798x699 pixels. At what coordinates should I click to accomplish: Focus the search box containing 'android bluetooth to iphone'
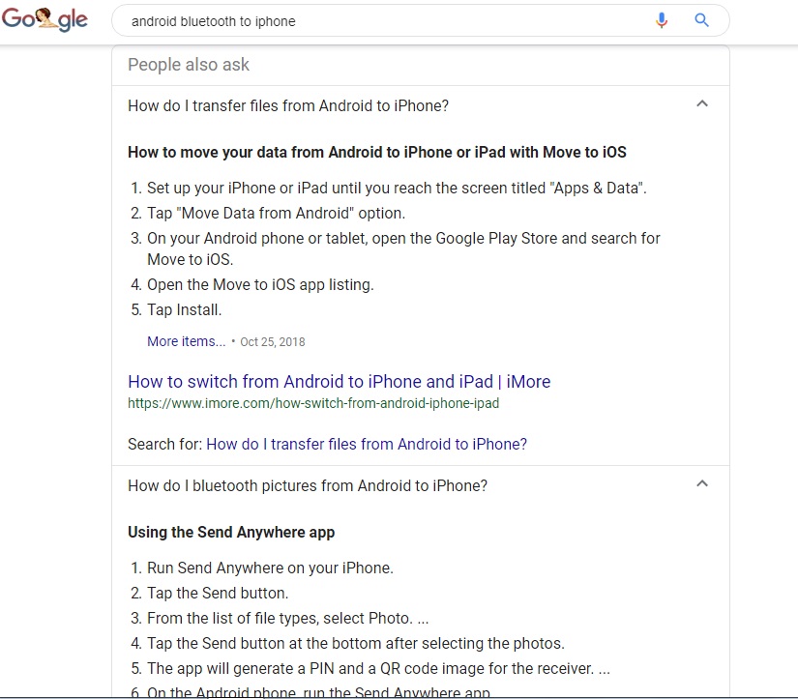point(387,21)
